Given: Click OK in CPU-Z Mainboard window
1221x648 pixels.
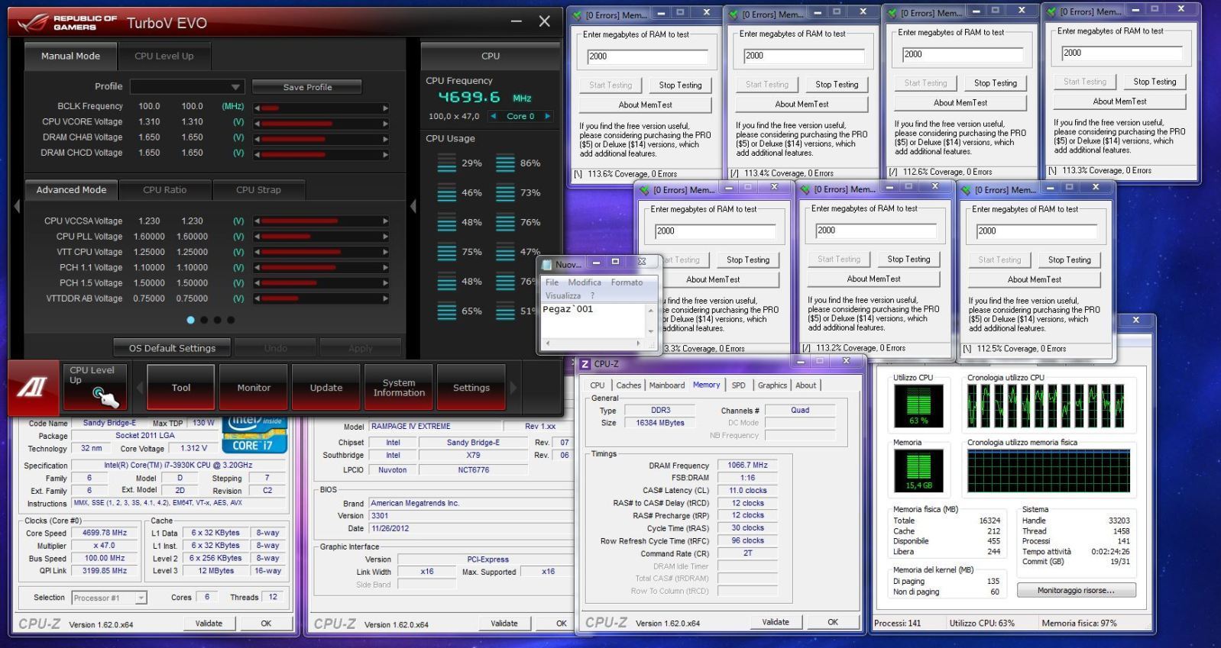Looking at the screenshot, I should [x=562, y=624].
